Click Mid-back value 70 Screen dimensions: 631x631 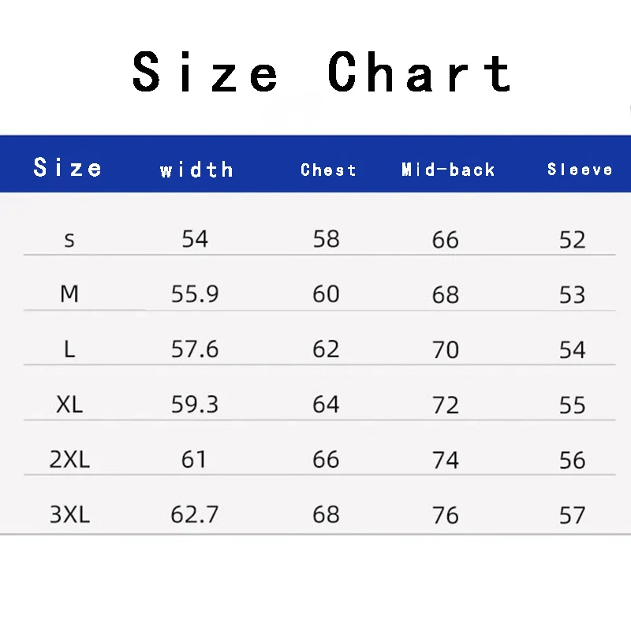pyautogui.click(x=446, y=349)
